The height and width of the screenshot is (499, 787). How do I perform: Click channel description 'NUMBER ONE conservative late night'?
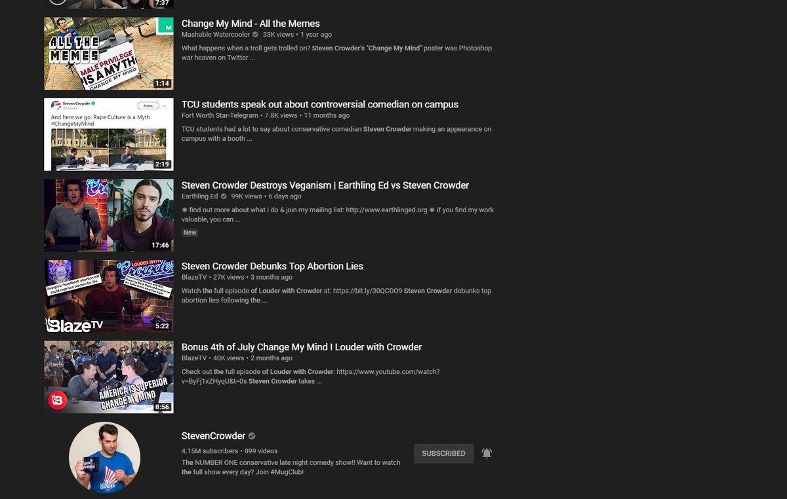291,467
